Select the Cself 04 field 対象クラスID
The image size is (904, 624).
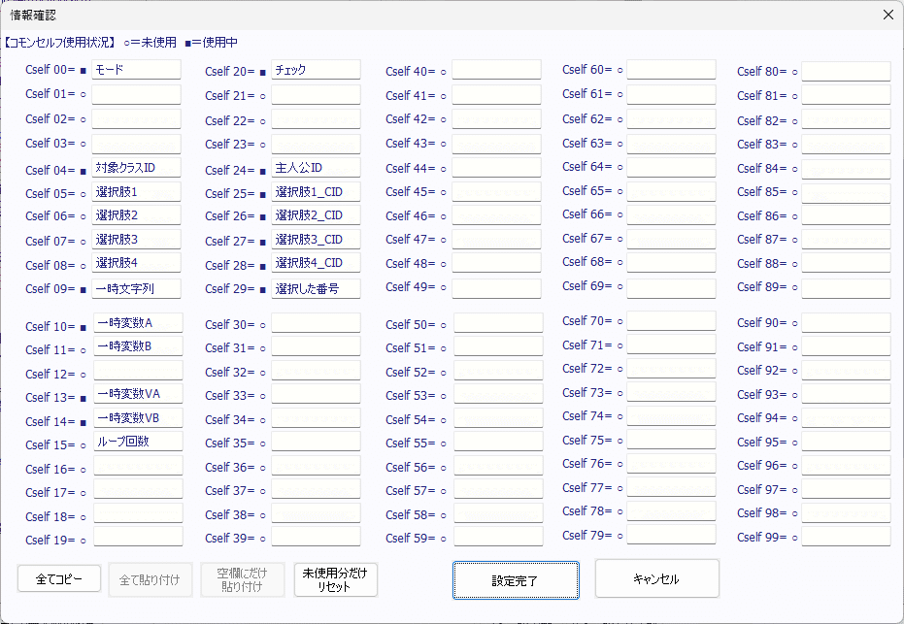[x=136, y=168]
